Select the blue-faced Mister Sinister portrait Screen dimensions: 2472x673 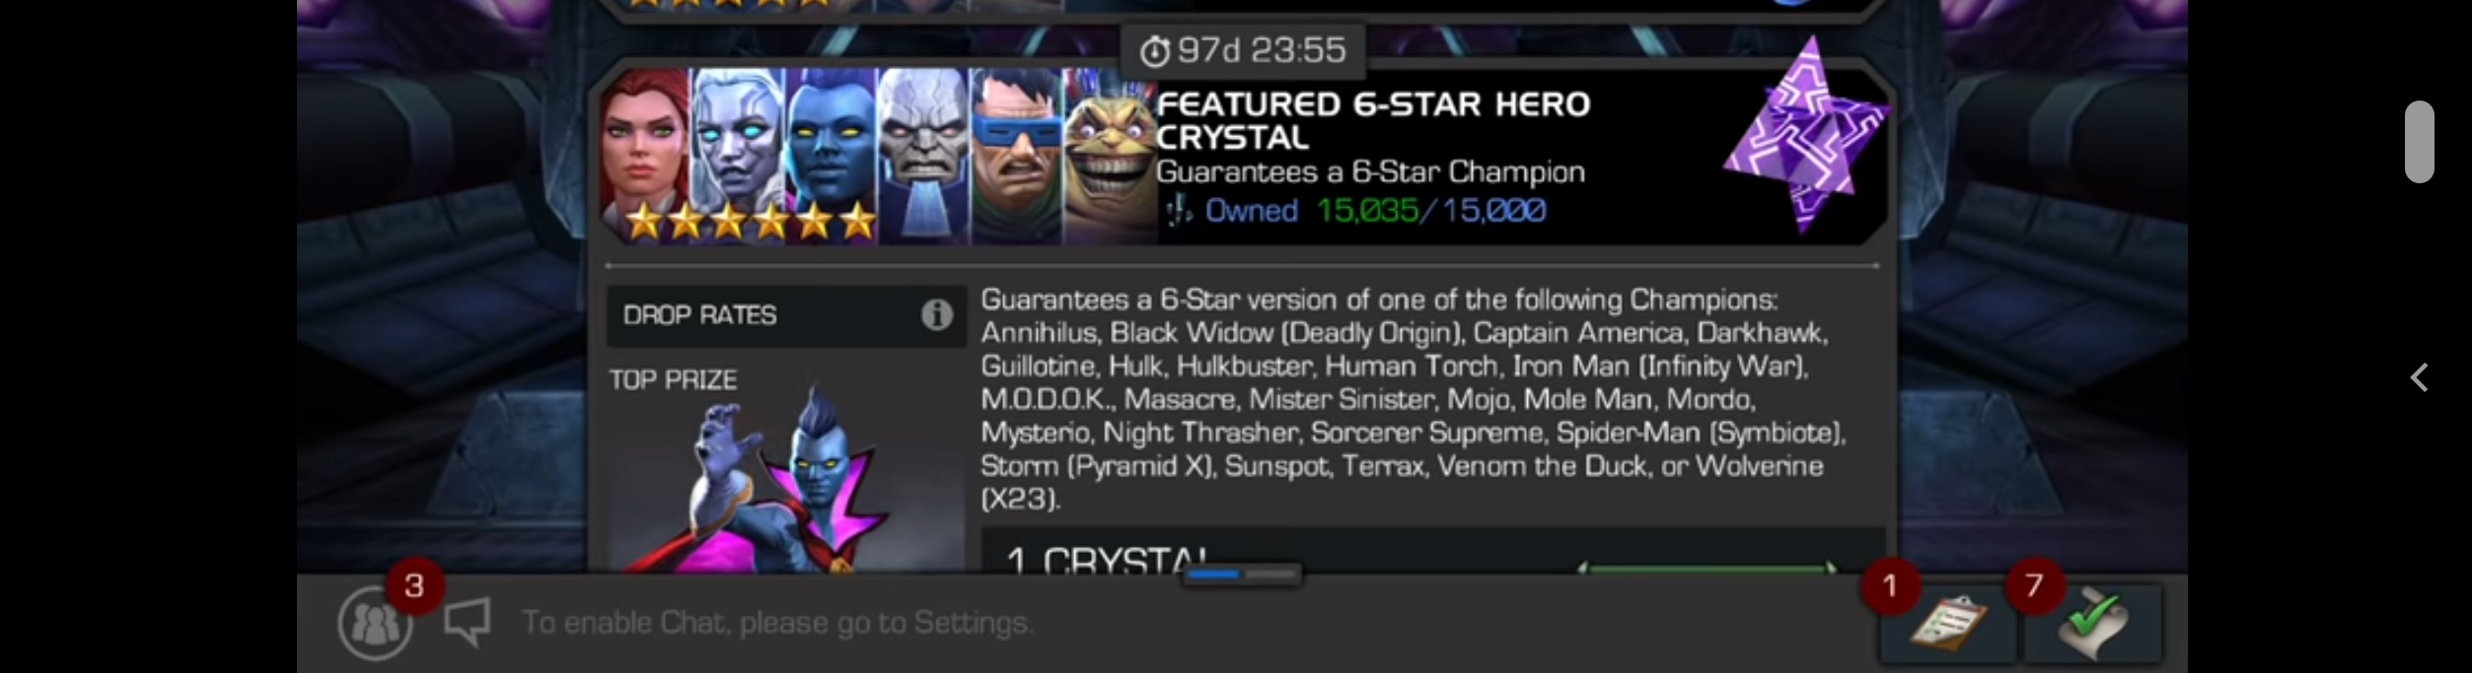coord(831,156)
